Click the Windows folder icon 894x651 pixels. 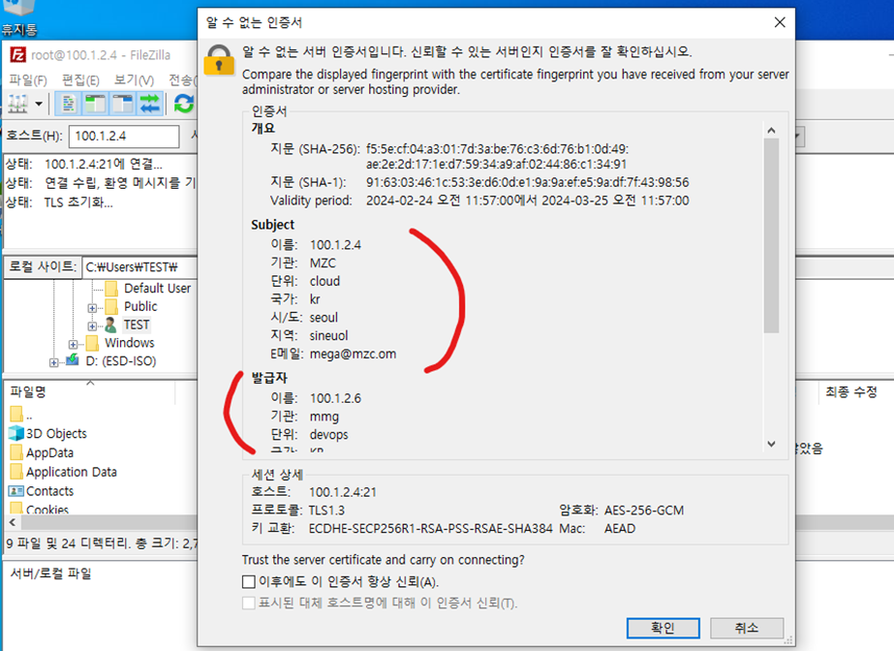coord(92,343)
